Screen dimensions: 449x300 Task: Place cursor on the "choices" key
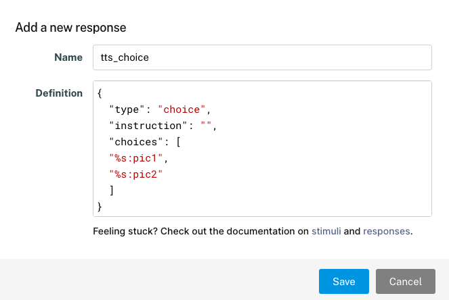135,142
